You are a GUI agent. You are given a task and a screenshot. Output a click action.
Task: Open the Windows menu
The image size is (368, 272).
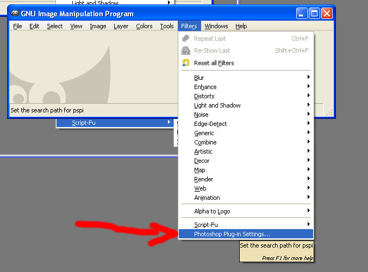click(216, 26)
